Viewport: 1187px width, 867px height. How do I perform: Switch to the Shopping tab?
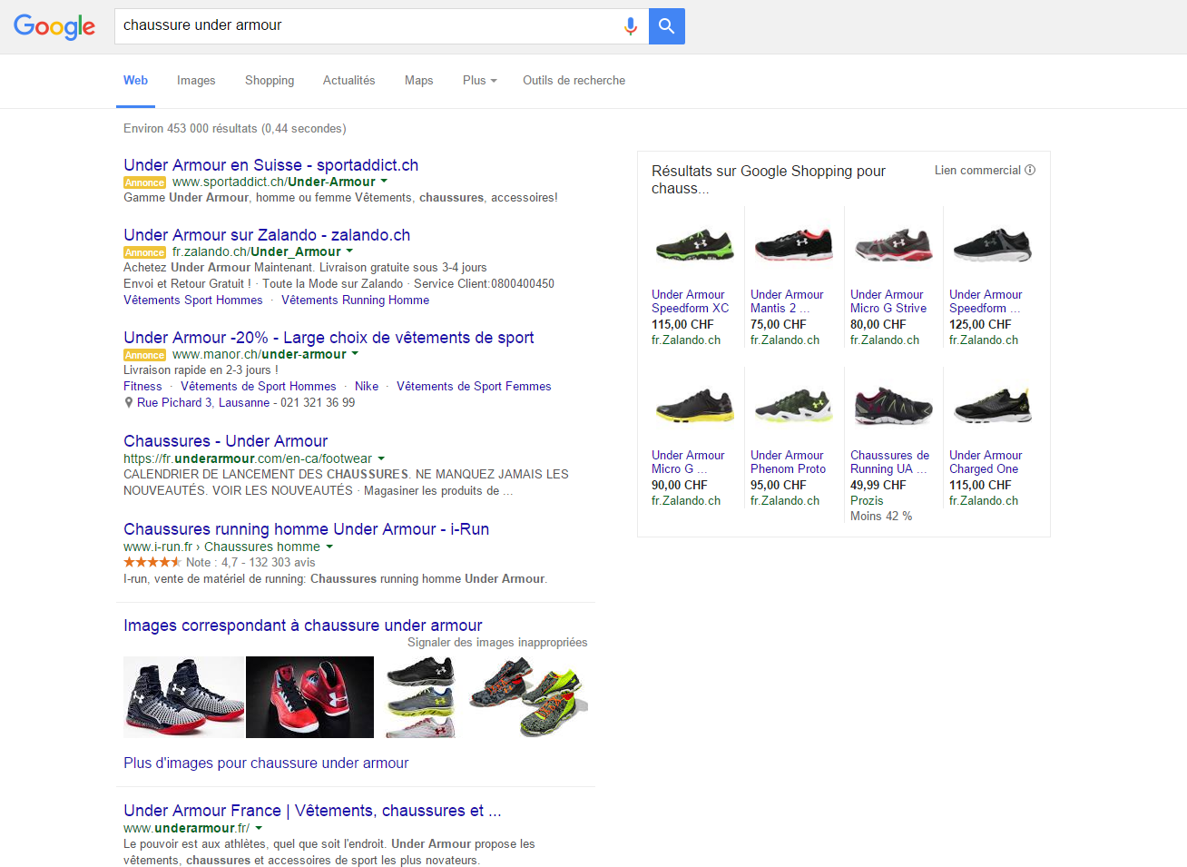(270, 80)
